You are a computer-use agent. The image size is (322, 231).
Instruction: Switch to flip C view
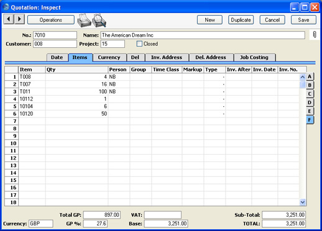point(310,94)
